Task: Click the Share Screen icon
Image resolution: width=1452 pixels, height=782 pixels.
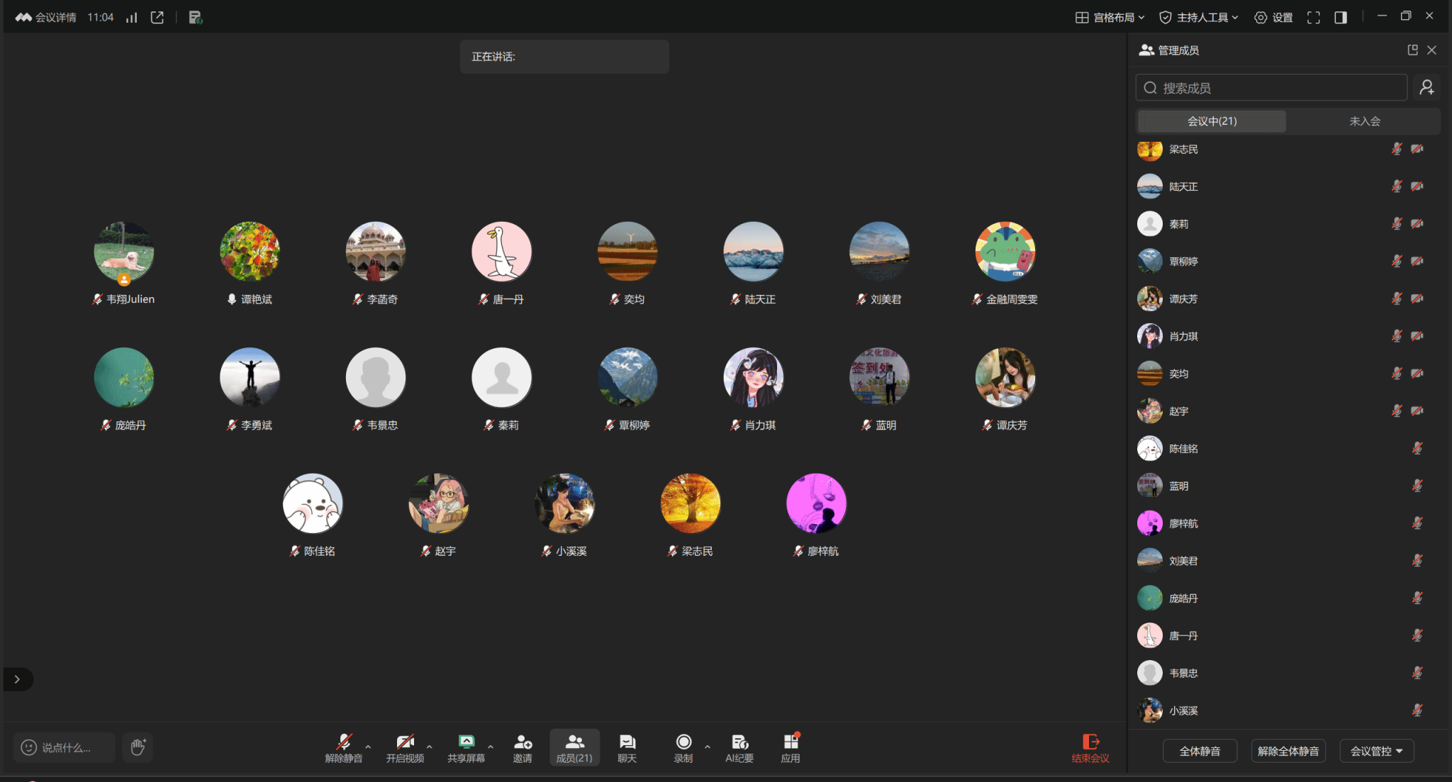Action: [466, 742]
